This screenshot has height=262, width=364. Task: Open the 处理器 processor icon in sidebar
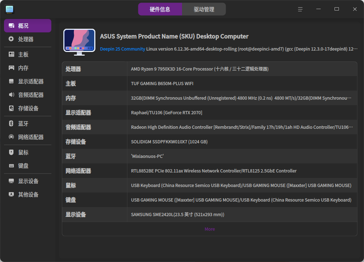pos(11,39)
